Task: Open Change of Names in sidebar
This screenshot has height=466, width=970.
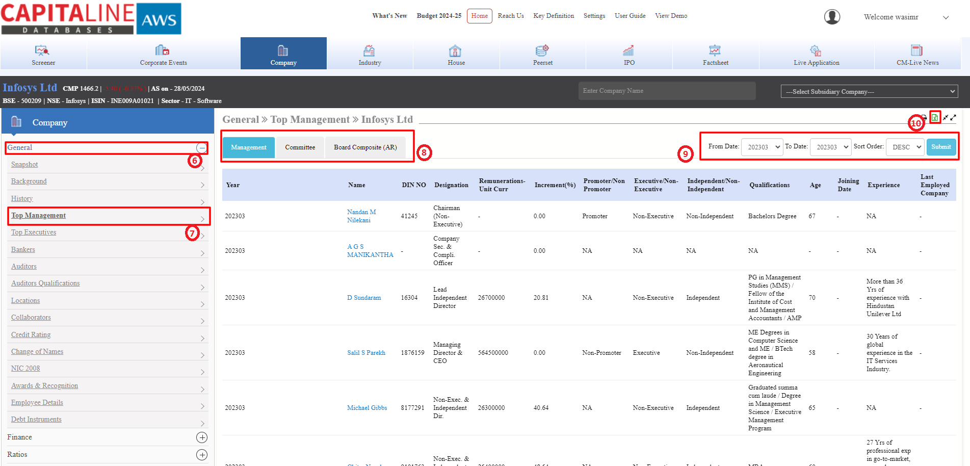Action: (x=37, y=352)
